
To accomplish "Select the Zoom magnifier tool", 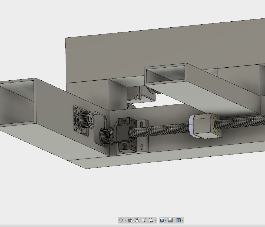I will [x=144, y=220].
